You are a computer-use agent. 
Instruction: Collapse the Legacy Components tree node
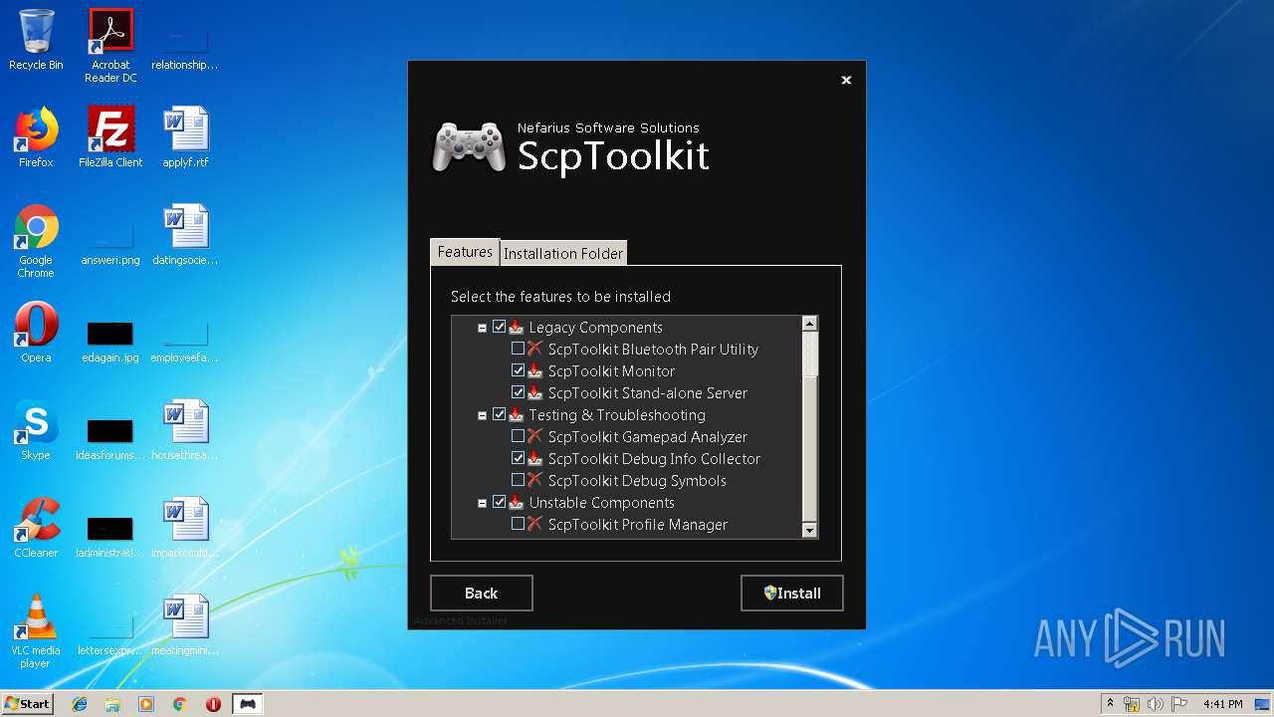click(x=483, y=328)
